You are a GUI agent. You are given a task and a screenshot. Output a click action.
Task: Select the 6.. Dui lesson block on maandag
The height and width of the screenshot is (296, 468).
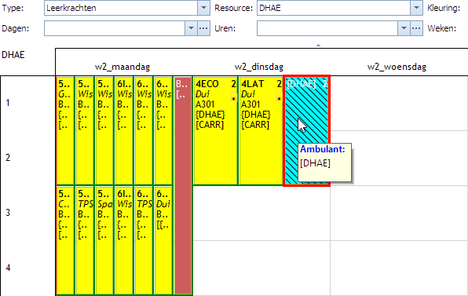pos(163,240)
